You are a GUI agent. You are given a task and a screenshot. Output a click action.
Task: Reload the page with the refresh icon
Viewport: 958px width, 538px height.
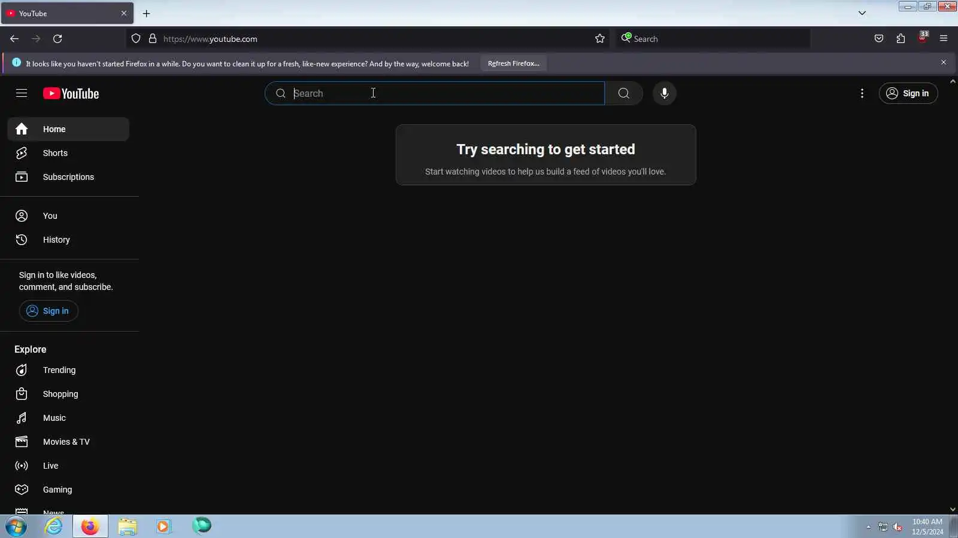coord(57,39)
